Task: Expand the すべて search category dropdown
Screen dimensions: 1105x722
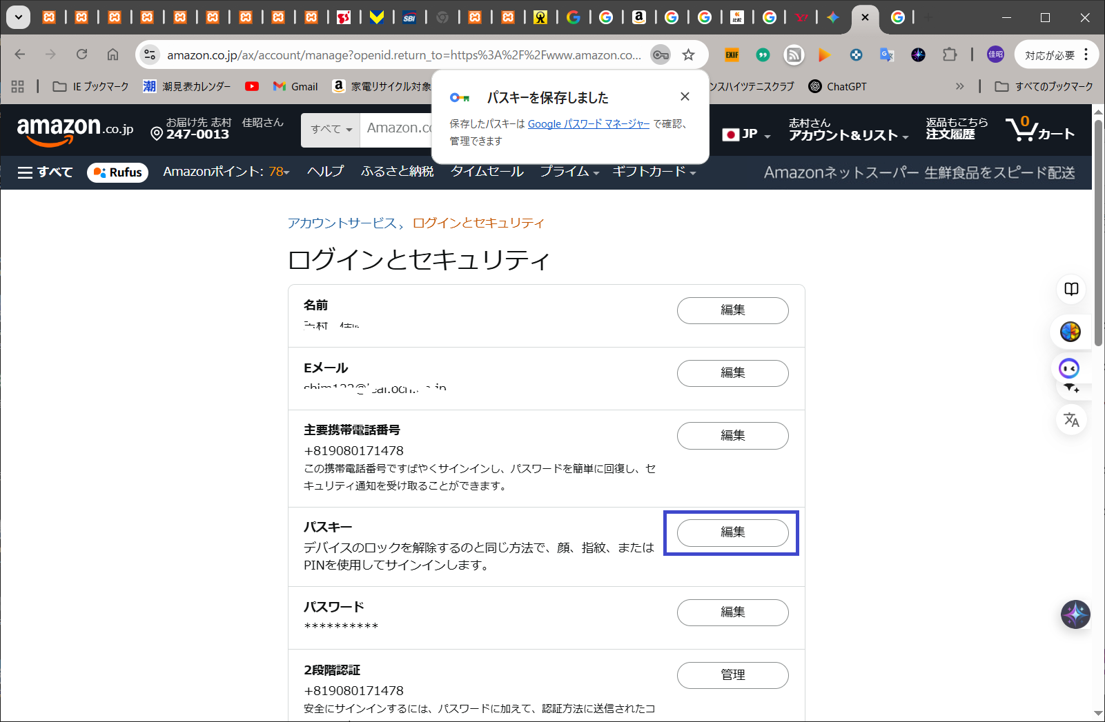Action: [331, 129]
